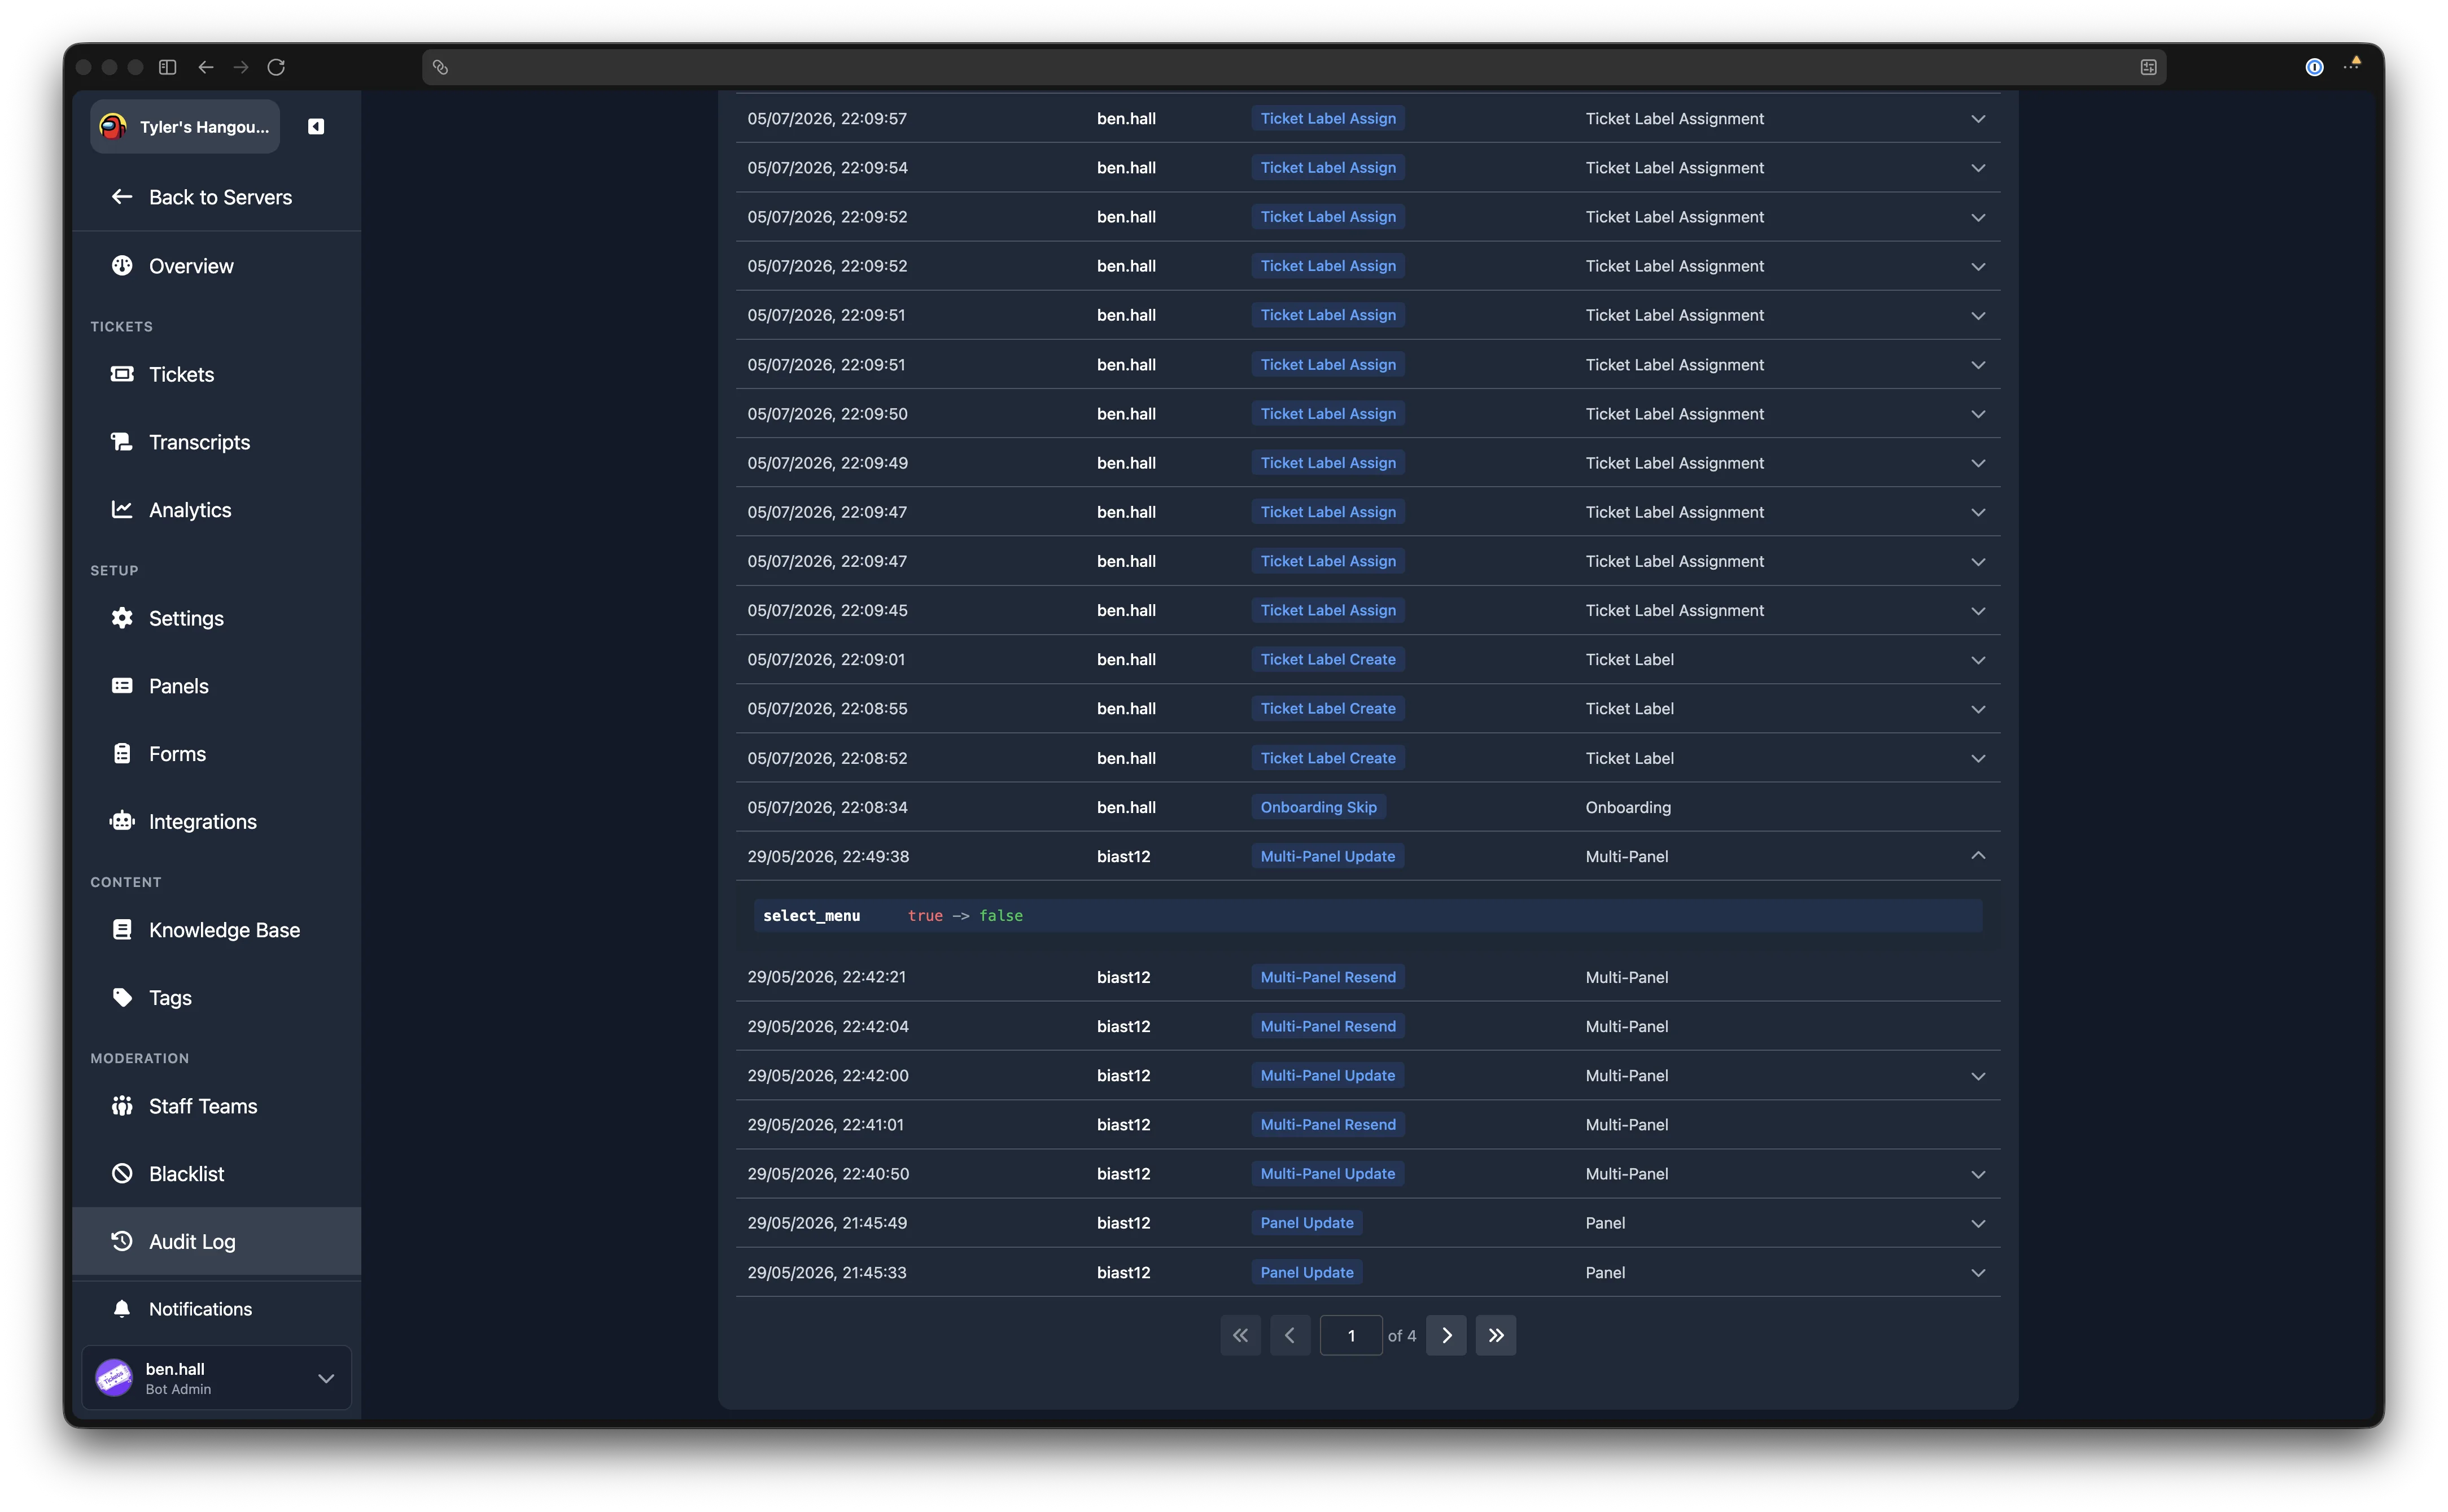The image size is (2448, 1512).
Task: Open the Panels page
Action: tap(217, 686)
